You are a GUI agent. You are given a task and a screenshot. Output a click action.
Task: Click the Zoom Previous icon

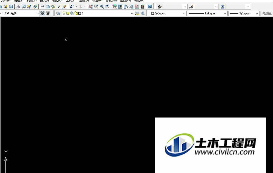[107, 7]
